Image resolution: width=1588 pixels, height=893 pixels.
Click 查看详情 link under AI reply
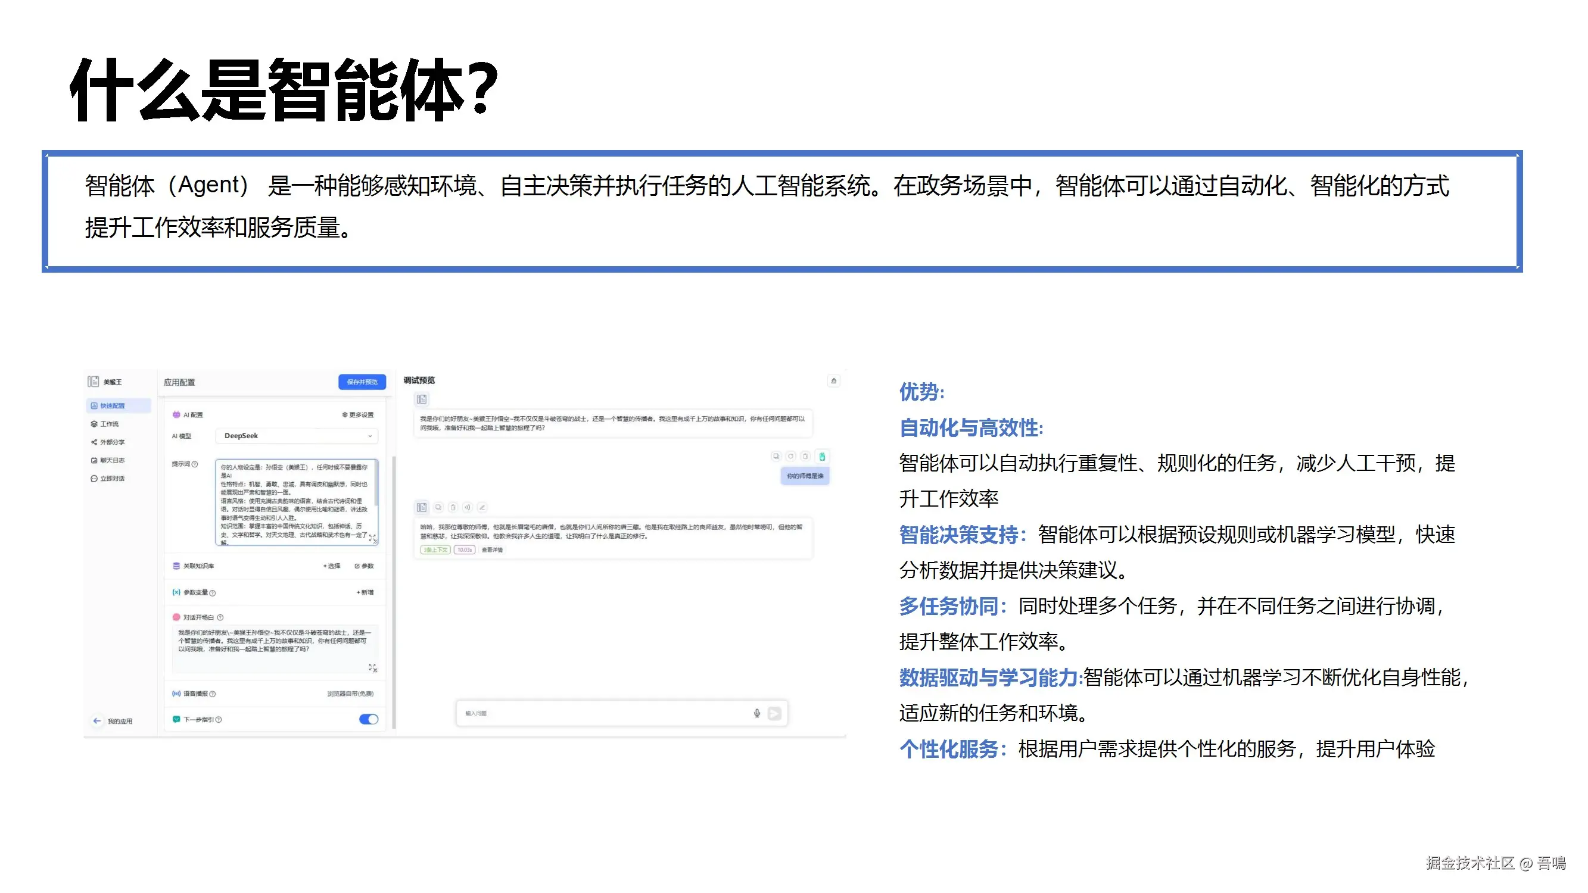click(492, 549)
